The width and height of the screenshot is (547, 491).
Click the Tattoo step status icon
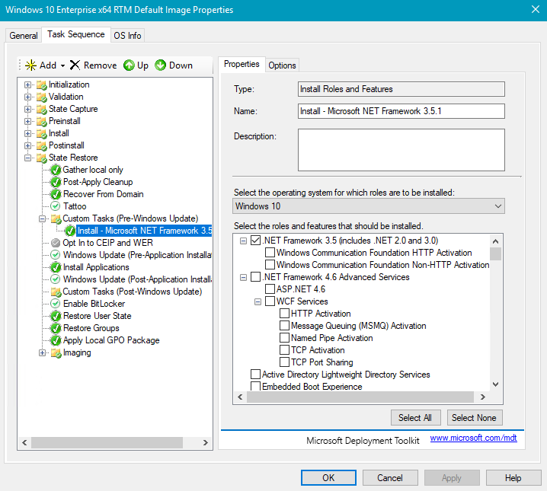(56, 206)
